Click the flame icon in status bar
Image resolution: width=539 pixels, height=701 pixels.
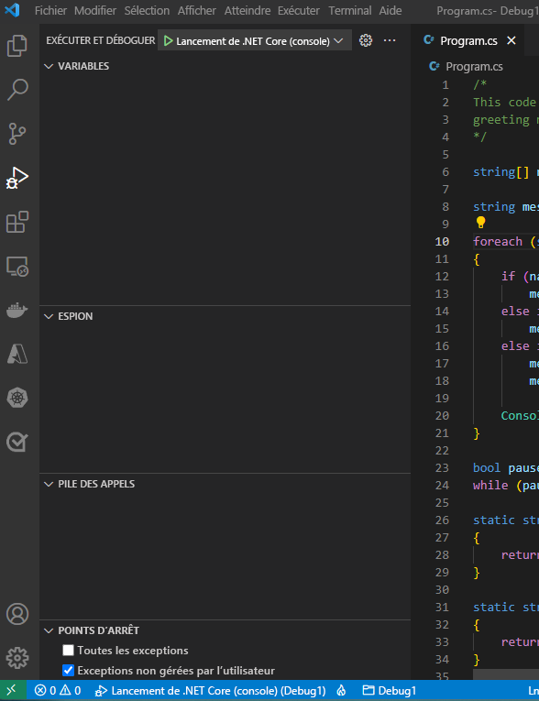point(341,690)
